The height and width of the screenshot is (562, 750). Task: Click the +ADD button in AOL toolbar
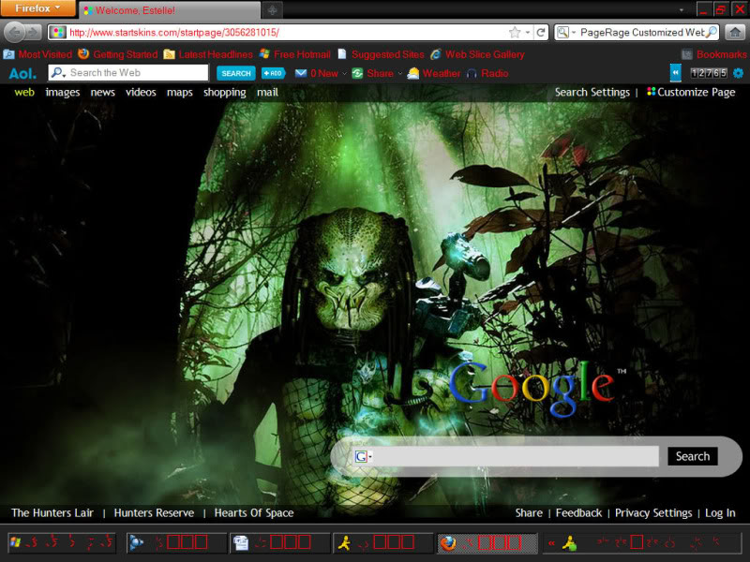pyautogui.click(x=273, y=73)
